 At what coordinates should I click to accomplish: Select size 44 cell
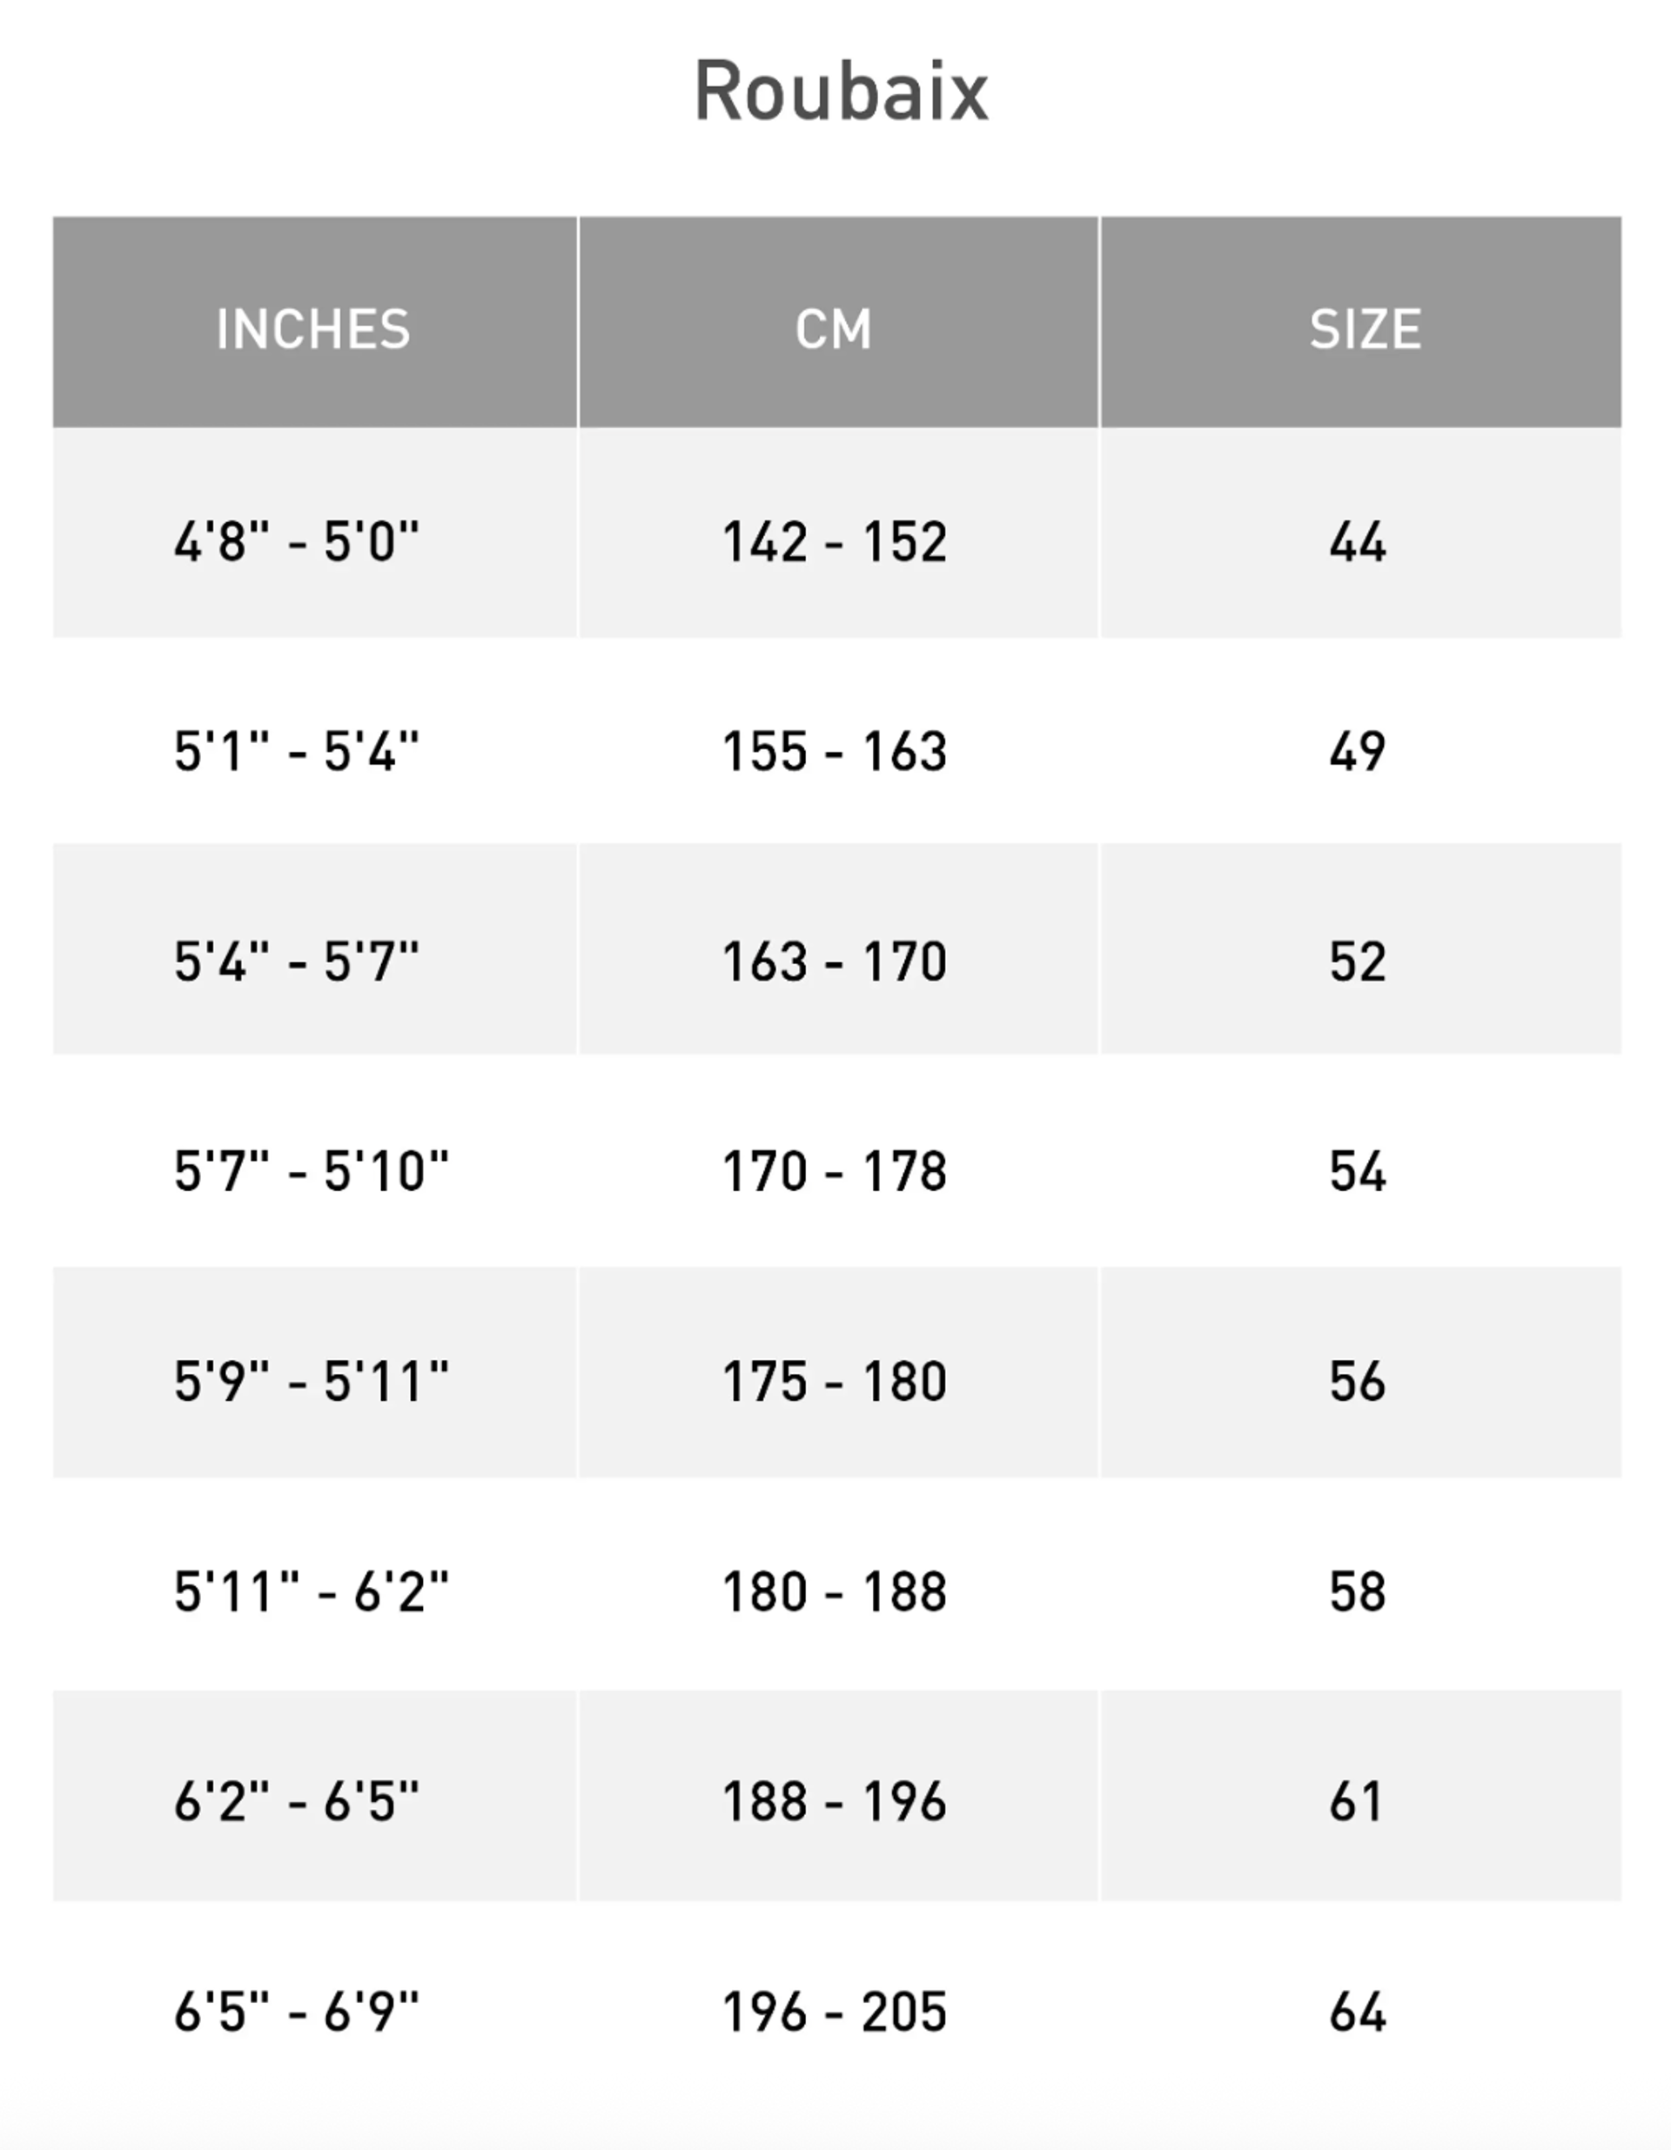point(1358,541)
